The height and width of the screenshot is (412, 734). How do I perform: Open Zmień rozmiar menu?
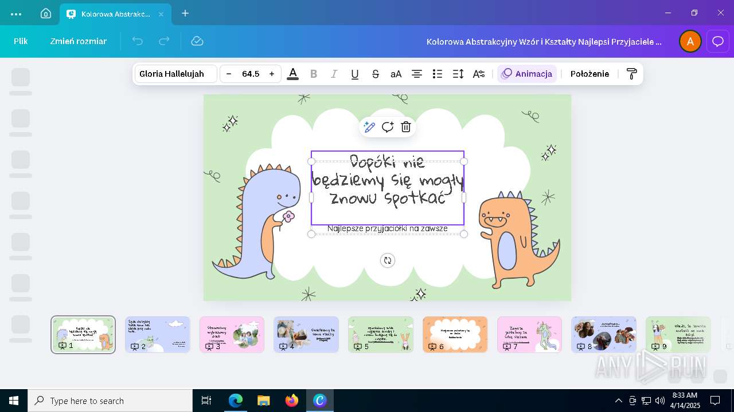point(79,41)
